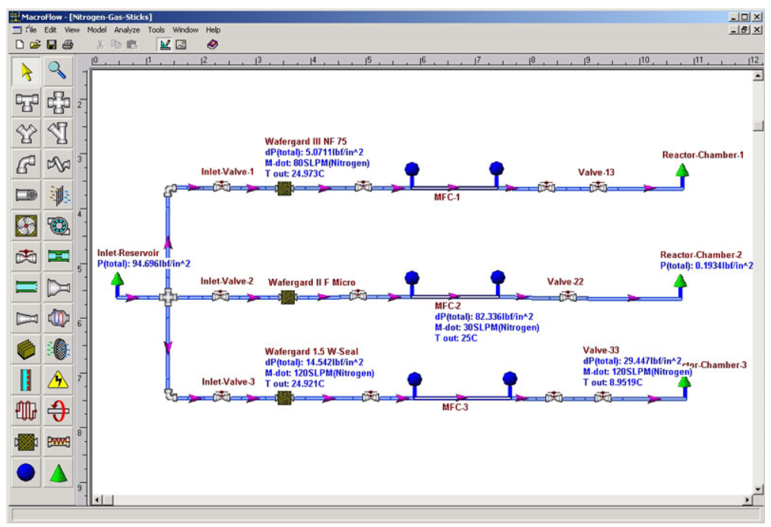Select the green-walled straight duct tool

point(27,288)
